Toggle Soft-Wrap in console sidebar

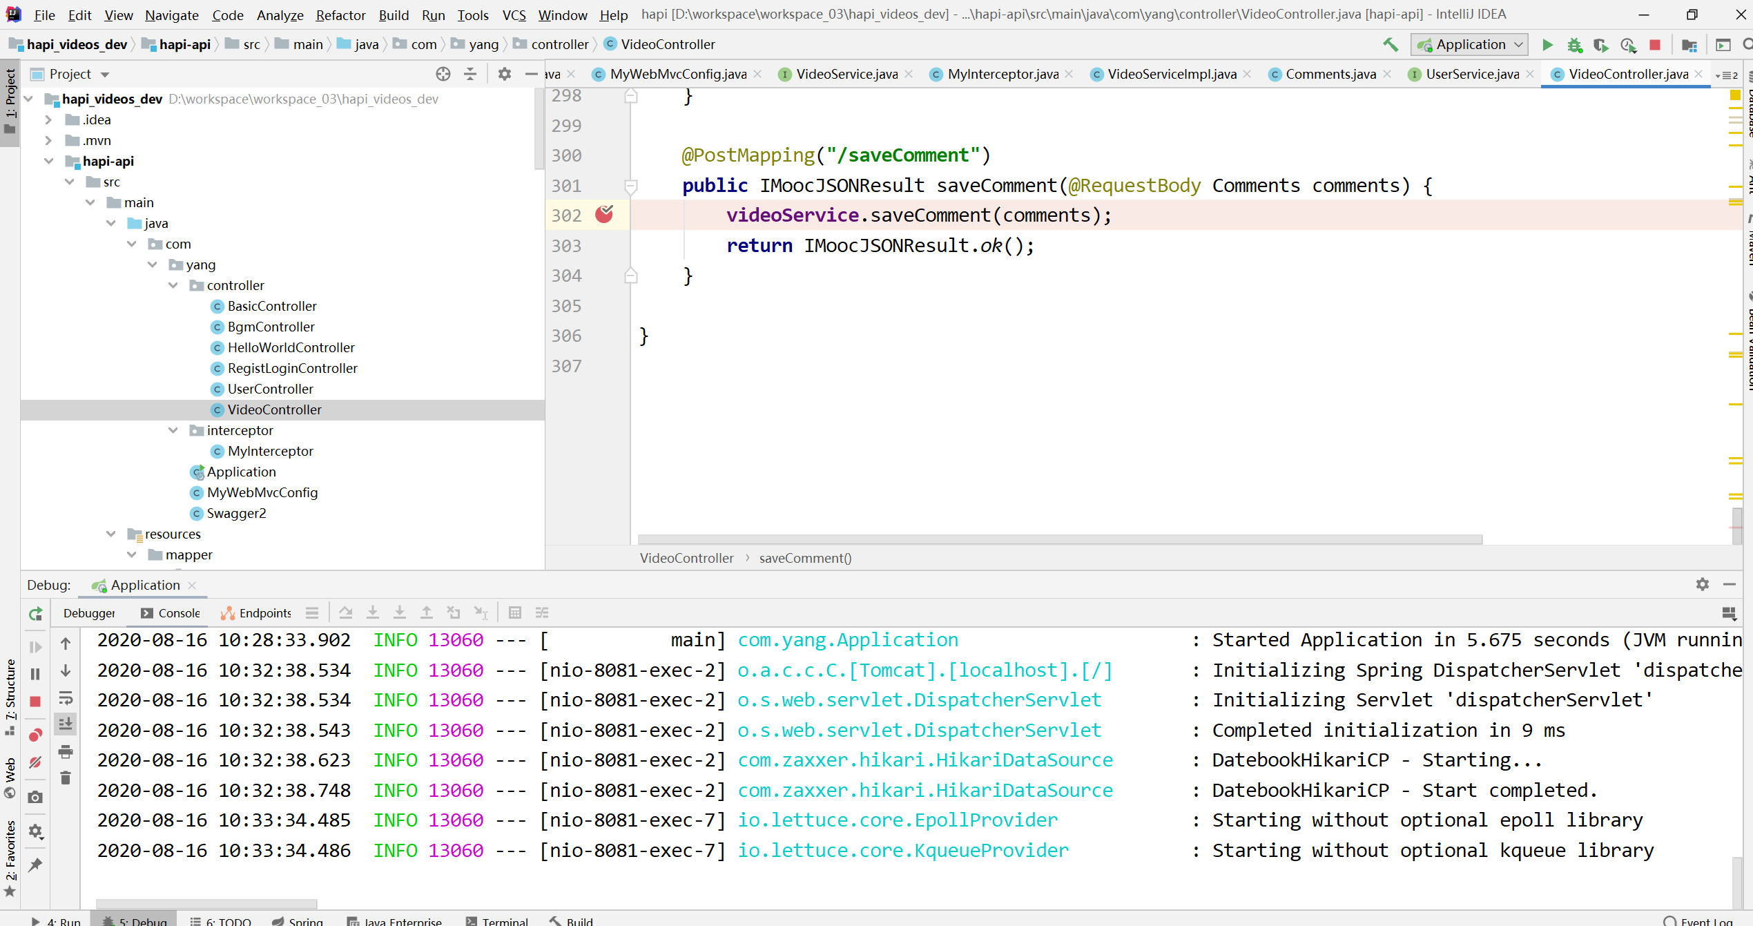coord(66,698)
